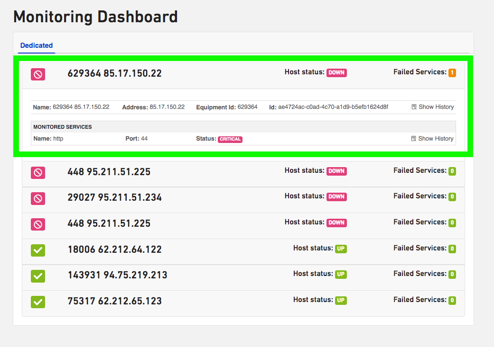494x347 pixels.
Task: Expand the 29027 95.211.51.234 host title
Action: coord(114,197)
